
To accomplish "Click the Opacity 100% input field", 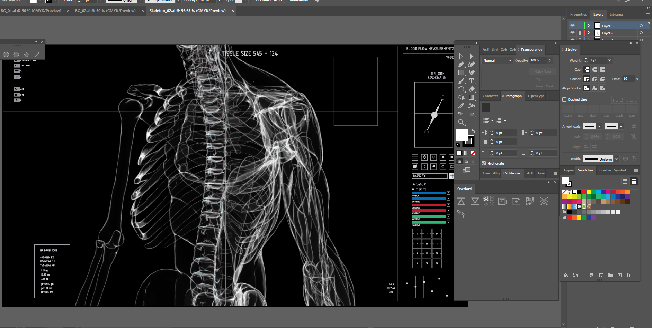I will [538, 60].
